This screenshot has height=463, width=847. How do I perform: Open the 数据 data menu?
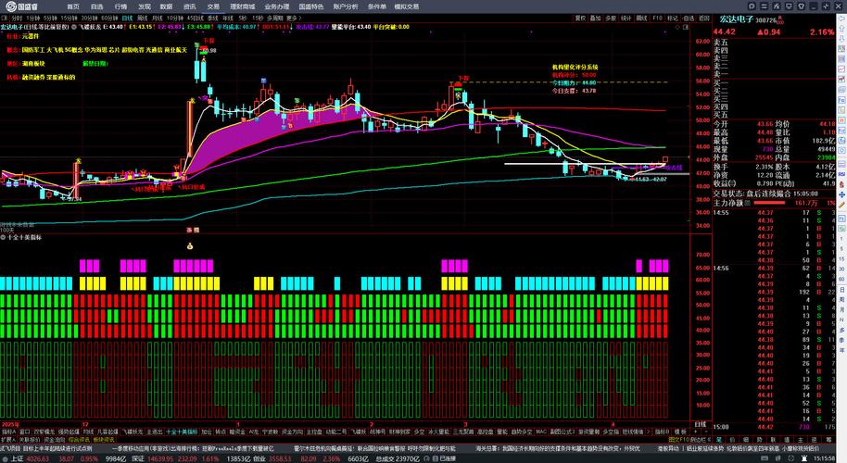(x=167, y=6)
